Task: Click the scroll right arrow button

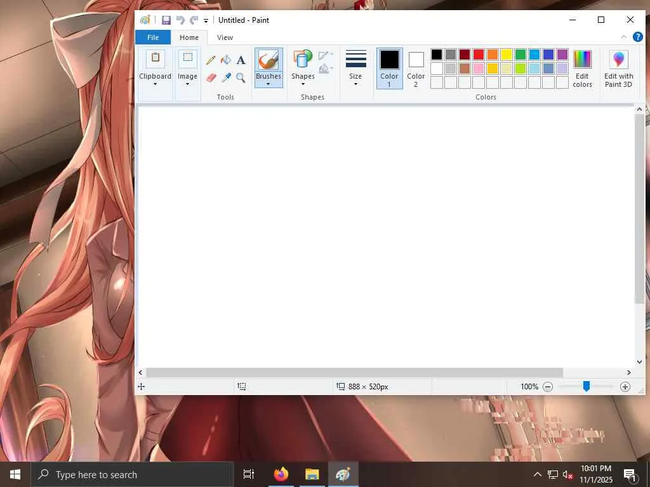Action: (629, 372)
